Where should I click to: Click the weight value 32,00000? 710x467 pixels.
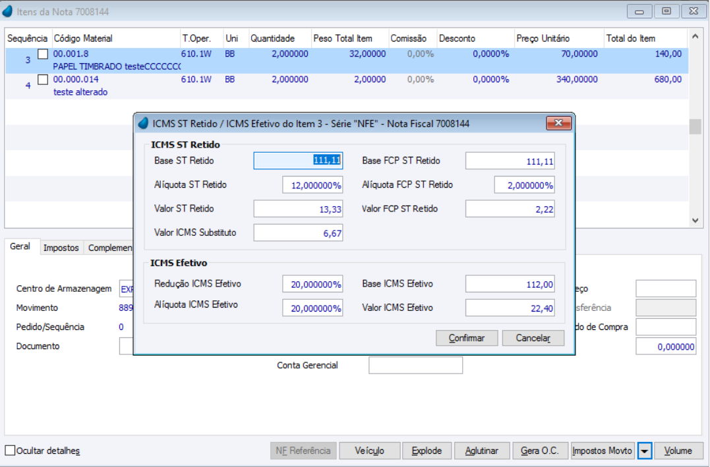point(367,54)
